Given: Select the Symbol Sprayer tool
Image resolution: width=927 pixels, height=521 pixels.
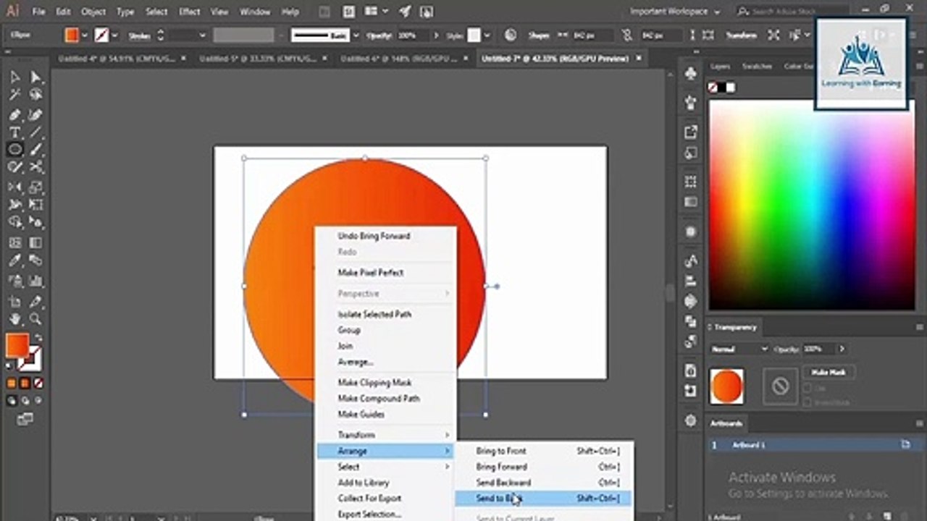Looking at the screenshot, I should click(x=14, y=281).
